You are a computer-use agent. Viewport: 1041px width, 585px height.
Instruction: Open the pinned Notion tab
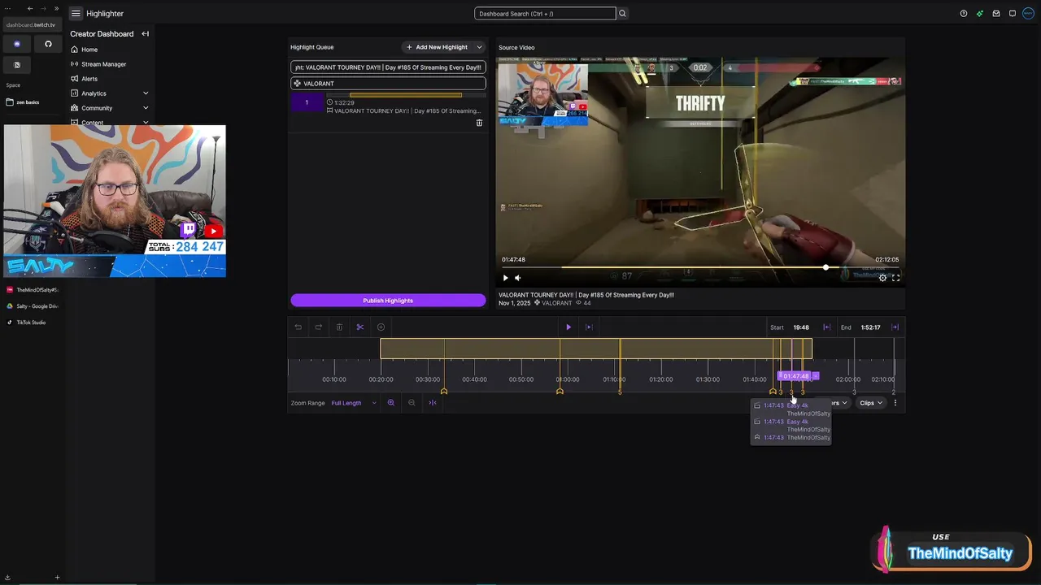tap(17, 65)
